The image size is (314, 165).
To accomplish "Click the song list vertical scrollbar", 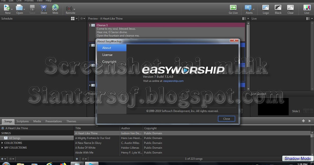I will click(312, 144).
